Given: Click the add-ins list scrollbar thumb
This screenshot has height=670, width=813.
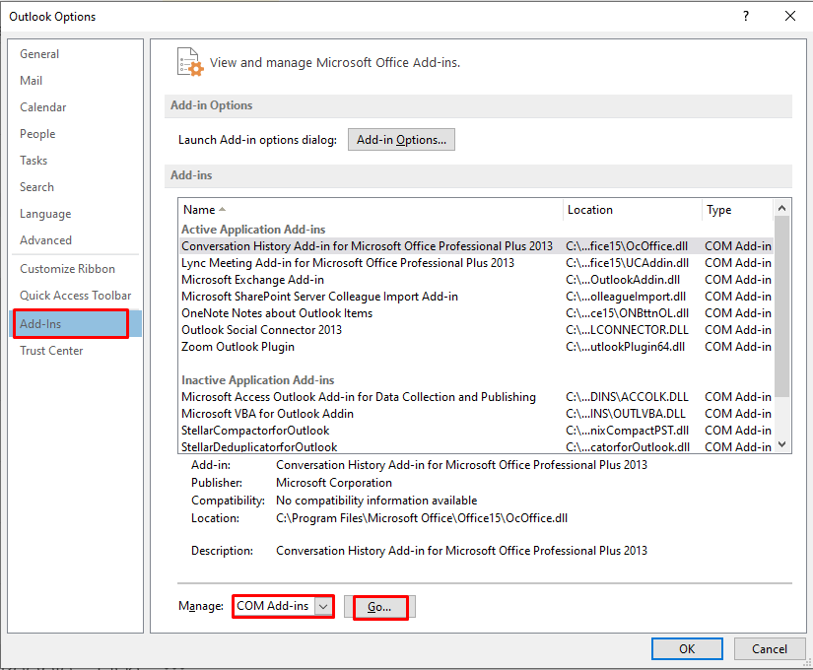Looking at the screenshot, I should (782, 307).
